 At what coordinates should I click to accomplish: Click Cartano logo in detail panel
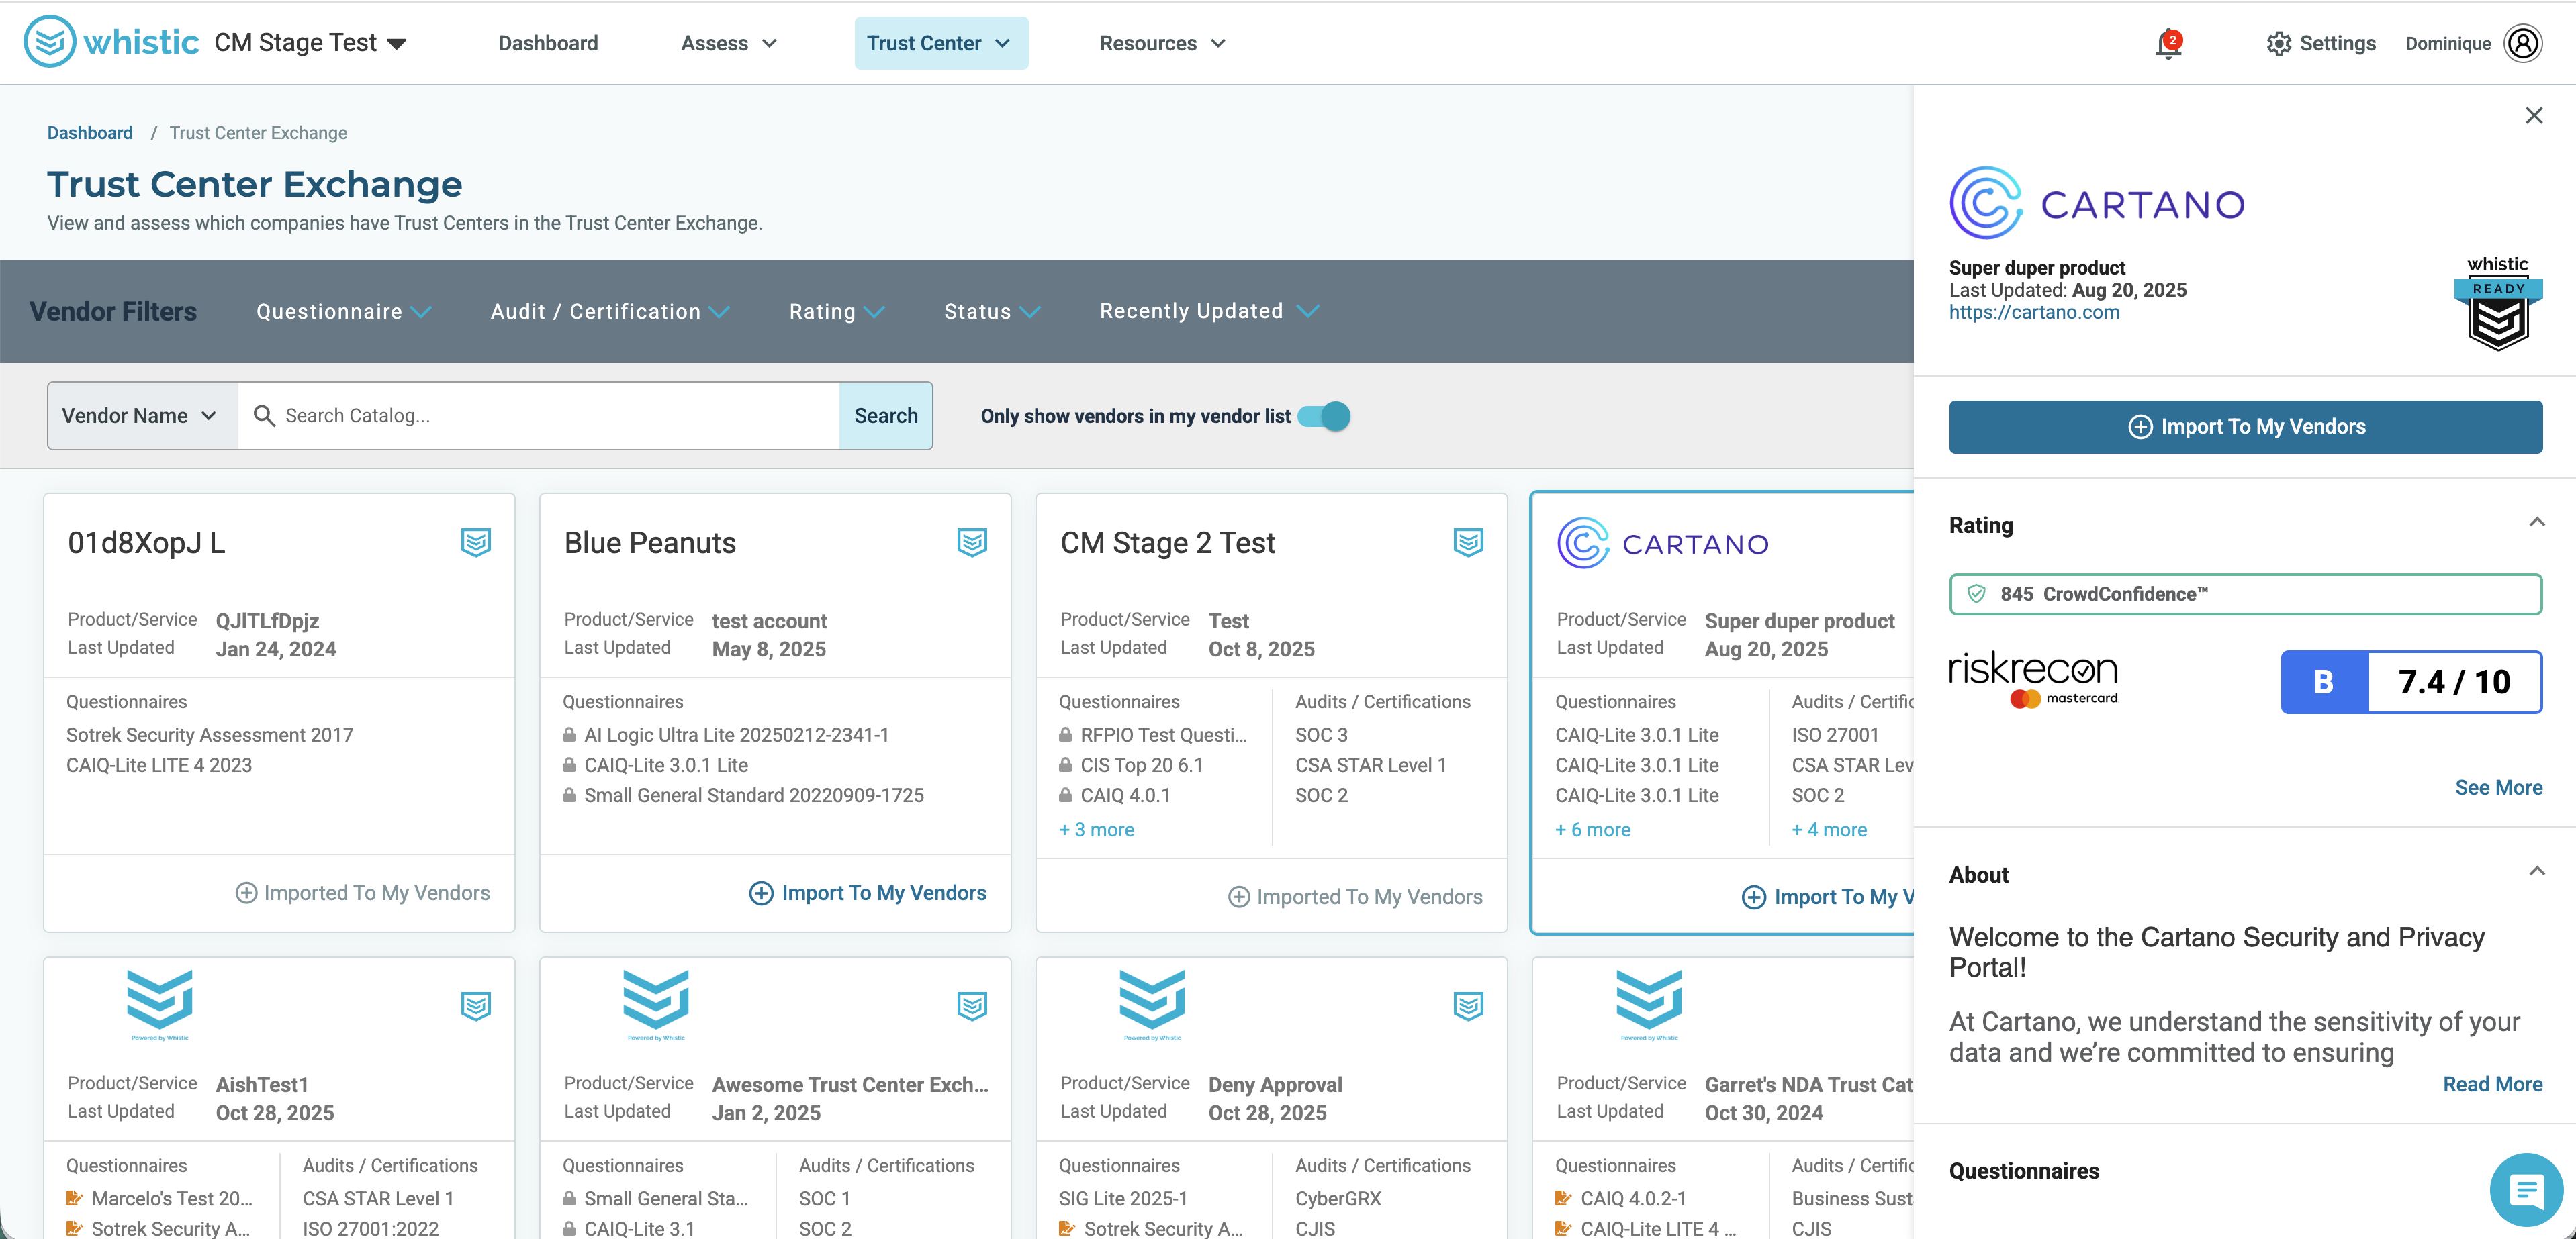pos(2097,203)
